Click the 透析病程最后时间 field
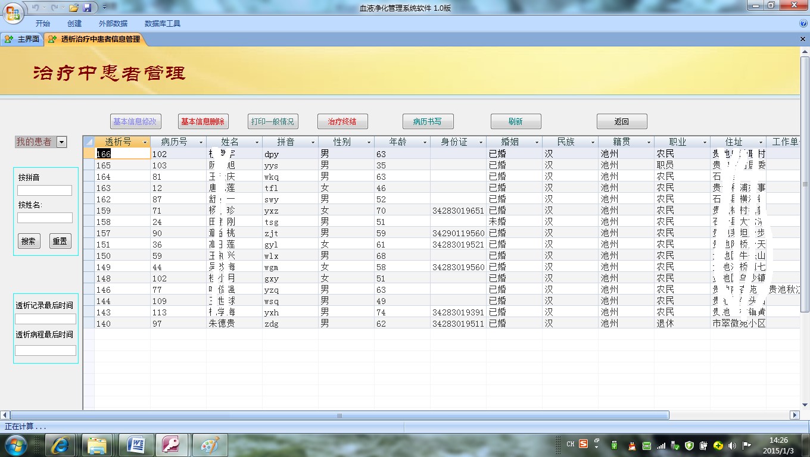This screenshot has width=810, height=457. click(46, 350)
